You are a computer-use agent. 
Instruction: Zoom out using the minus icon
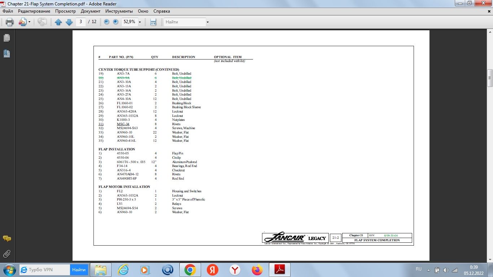pyautogui.click(x=106, y=22)
